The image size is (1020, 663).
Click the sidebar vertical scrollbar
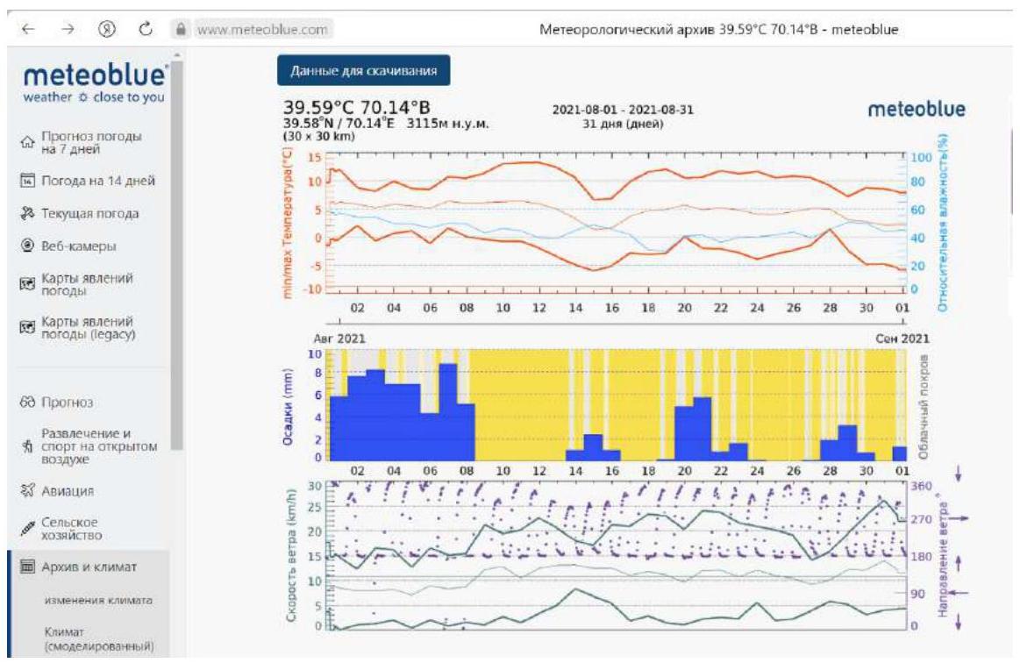pos(178,263)
